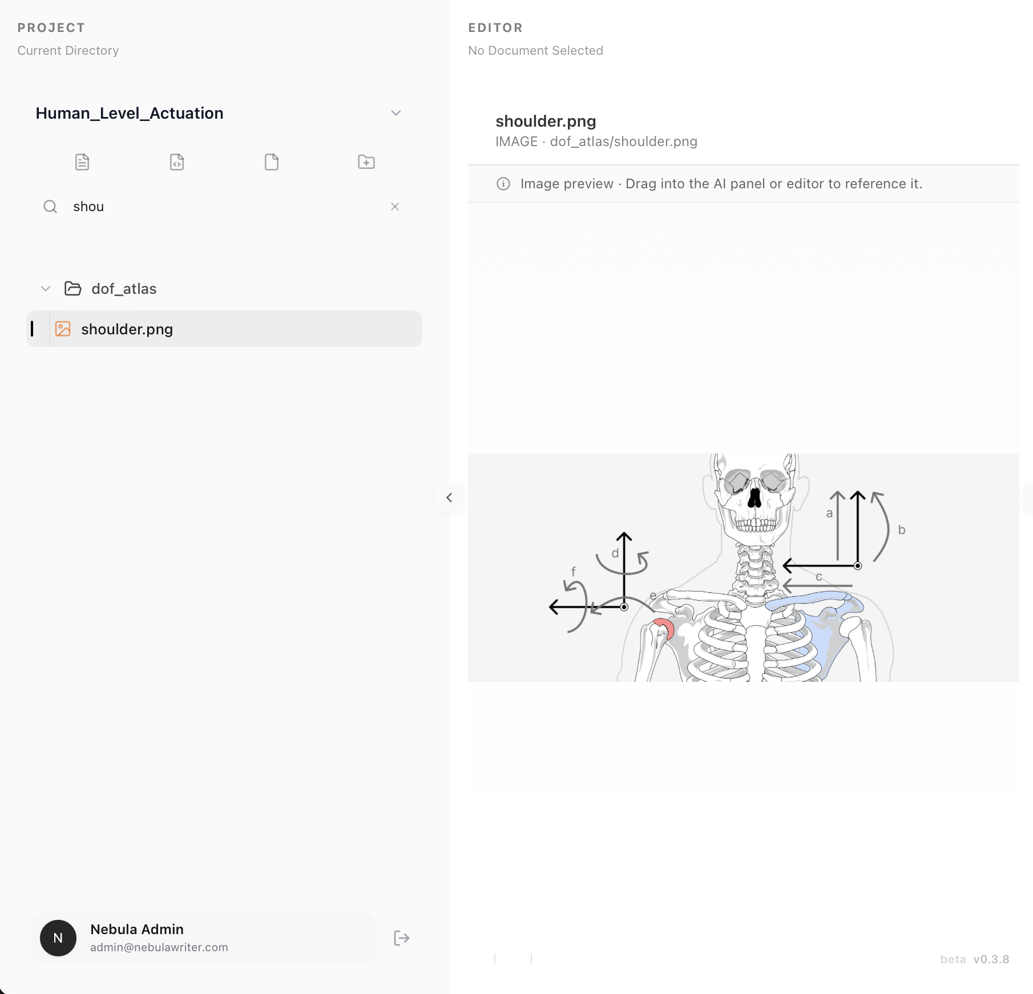Click the add folder icon
Screen dimensions: 1033x994
click(366, 162)
